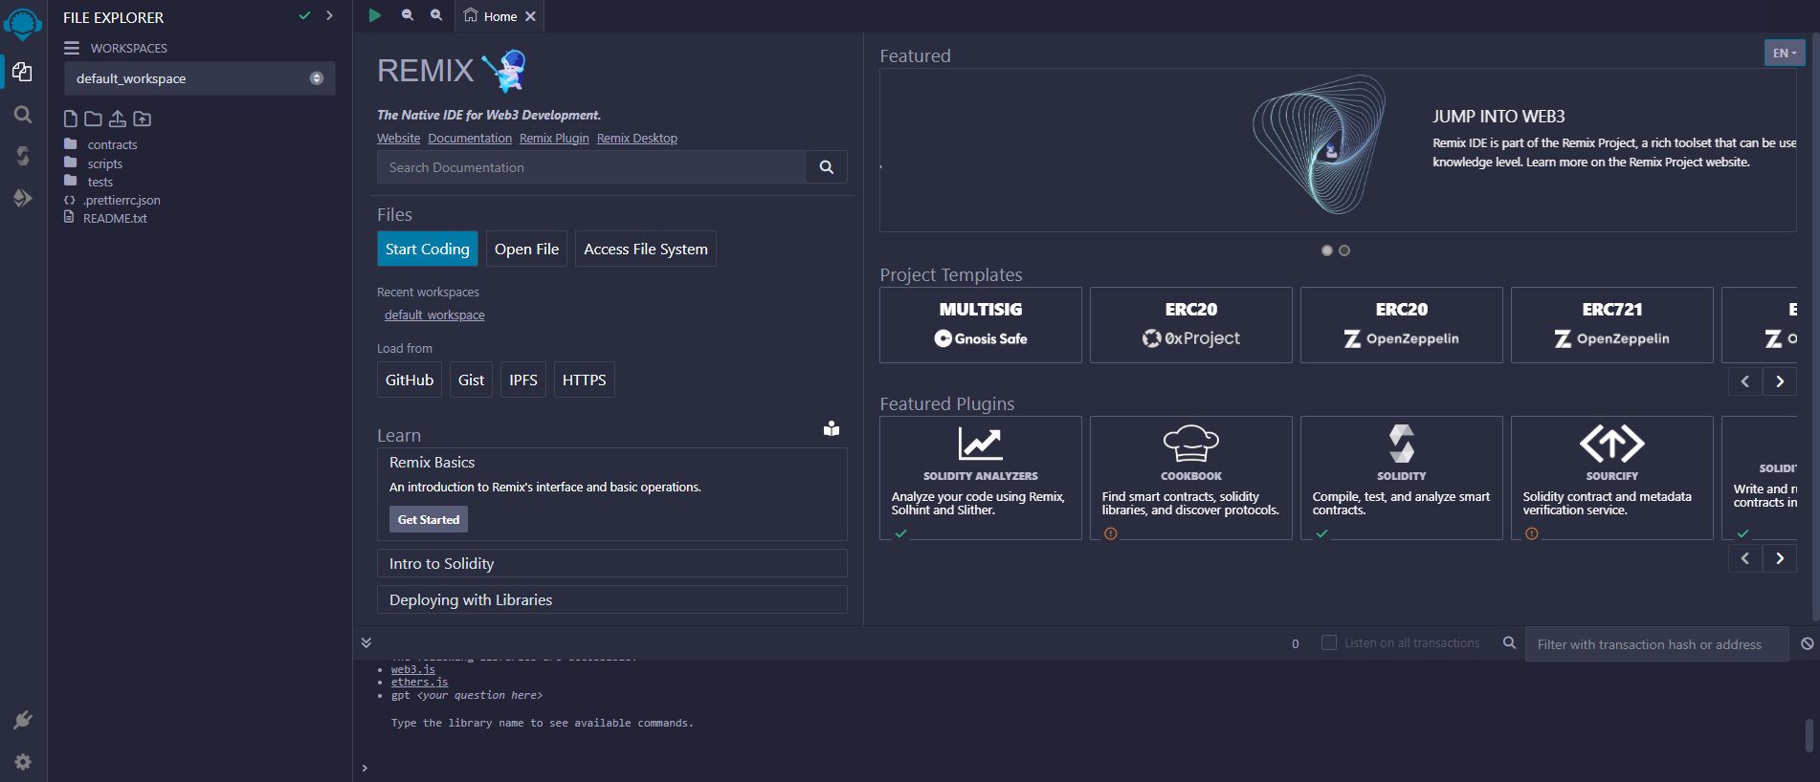The height and width of the screenshot is (782, 1820).
Task: Click the terminal filter search icon
Action: tap(1509, 643)
